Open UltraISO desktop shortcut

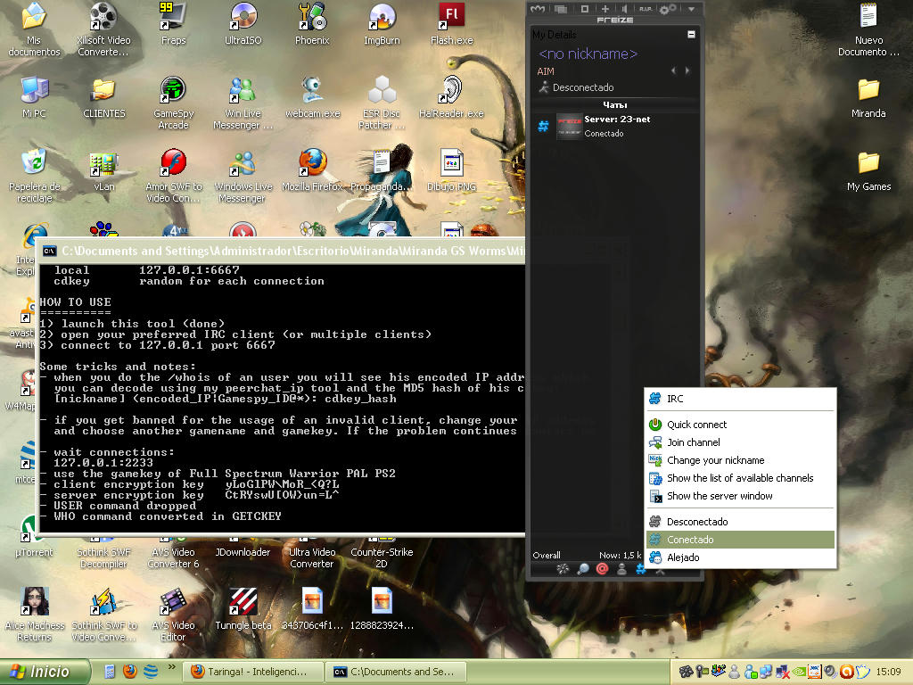pos(243,24)
